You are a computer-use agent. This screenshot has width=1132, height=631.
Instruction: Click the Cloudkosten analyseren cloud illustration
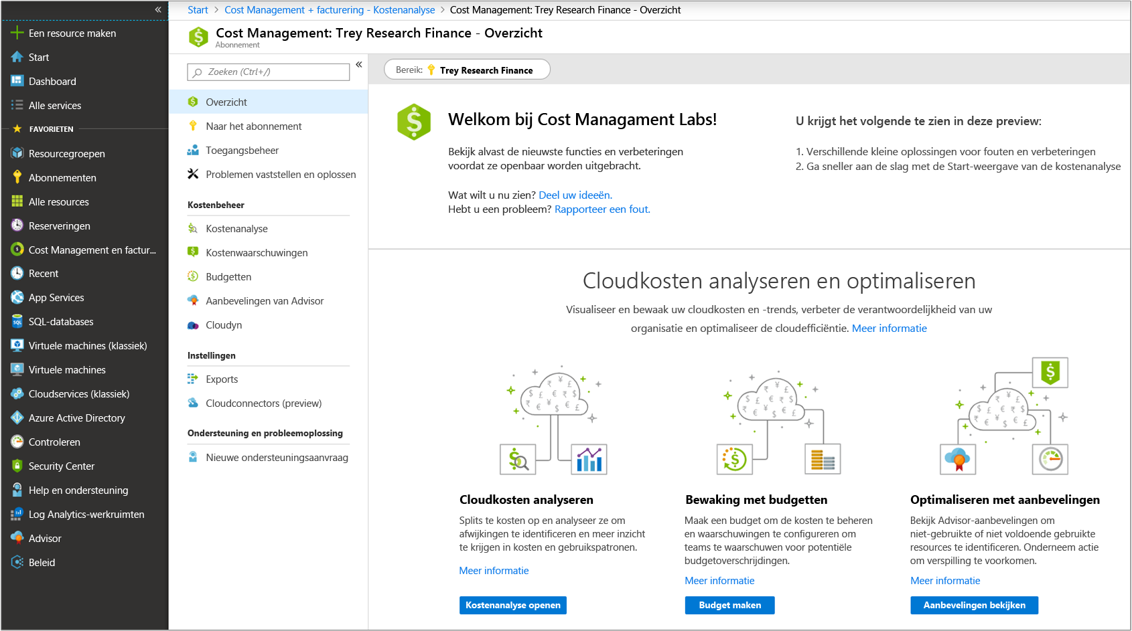[553, 420]
